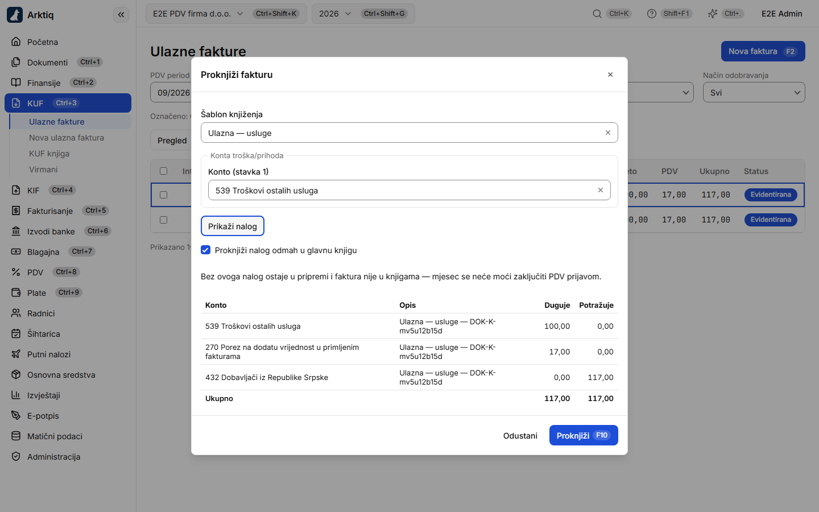Viewport: 819px width, 512px height.
Task: Open the company selector E2E PDV firma
Action: pos(226,14)
